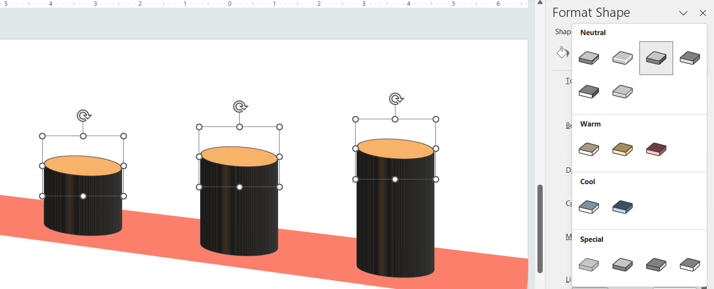Select the Metal preset at the Neutral row end
Image resolution: width=714 pixels, height=289 pixels.
[689, 57]
